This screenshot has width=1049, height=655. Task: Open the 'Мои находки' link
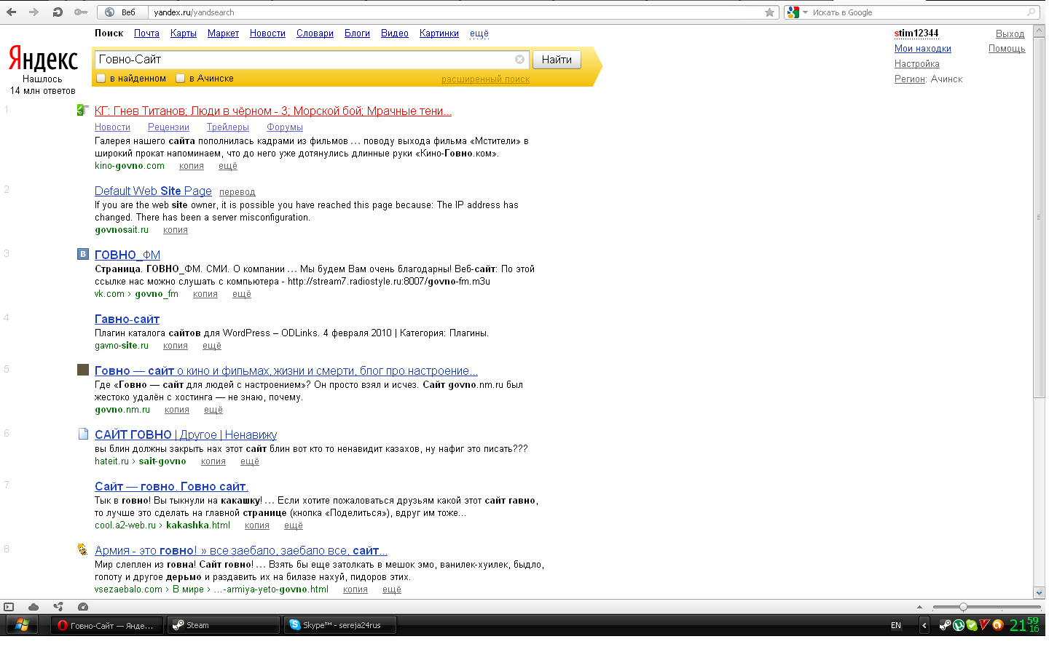(923, 49)
